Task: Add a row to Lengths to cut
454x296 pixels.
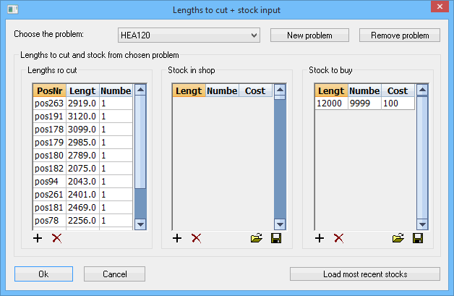Action: pos(38,238)
